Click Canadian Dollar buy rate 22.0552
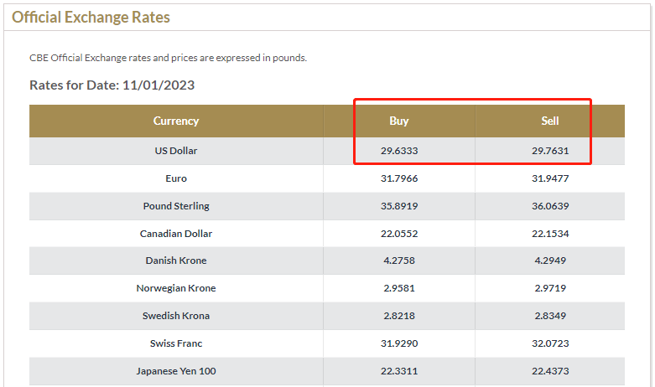655x387 pixels. 399,234
